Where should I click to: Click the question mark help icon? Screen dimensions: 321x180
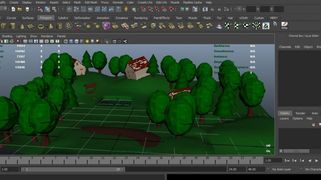pyautogui.click(x=118, y=9)
